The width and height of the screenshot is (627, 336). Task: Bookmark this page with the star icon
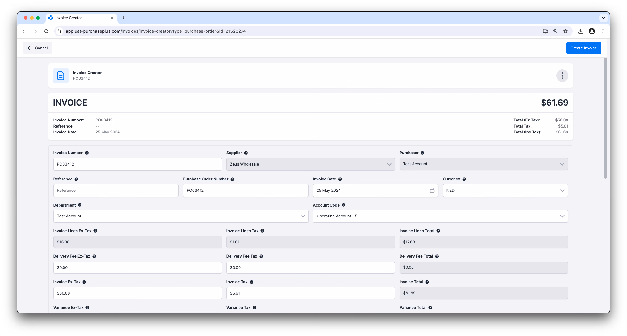pyautogui.click(x=565, y=31)
